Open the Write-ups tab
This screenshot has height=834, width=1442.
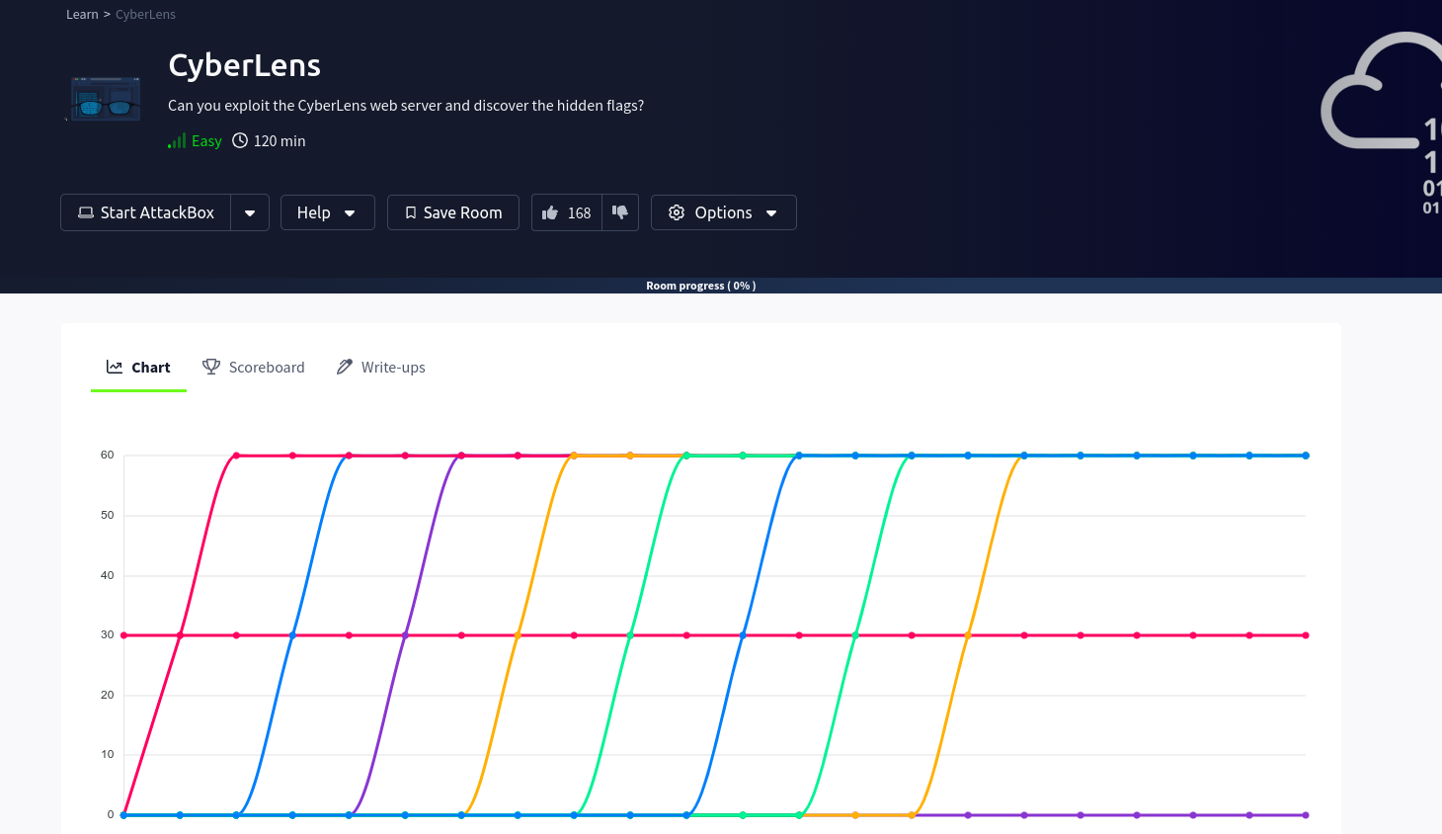pos(392,367)
